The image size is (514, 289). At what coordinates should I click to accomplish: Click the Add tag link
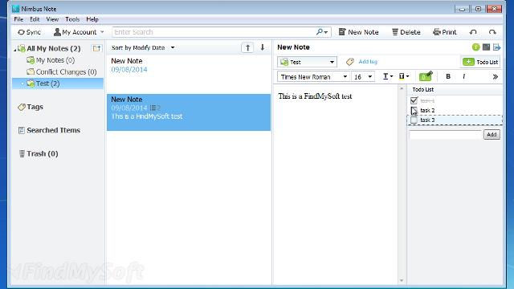tap(368, 62)
